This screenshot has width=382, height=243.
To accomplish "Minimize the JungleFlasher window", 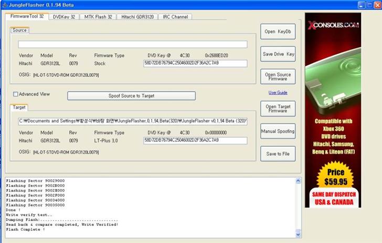I will point(362,5).
